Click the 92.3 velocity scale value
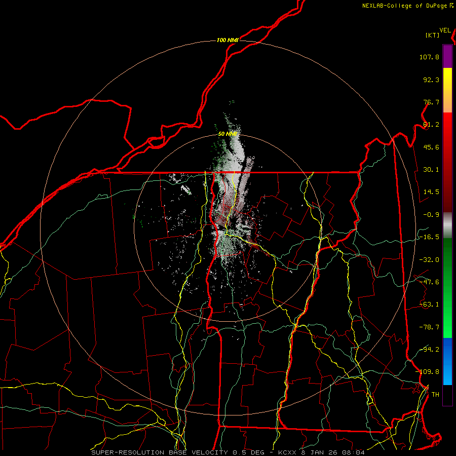The height and width of the screenshot is (456, 456). click(x=431, y=80)
